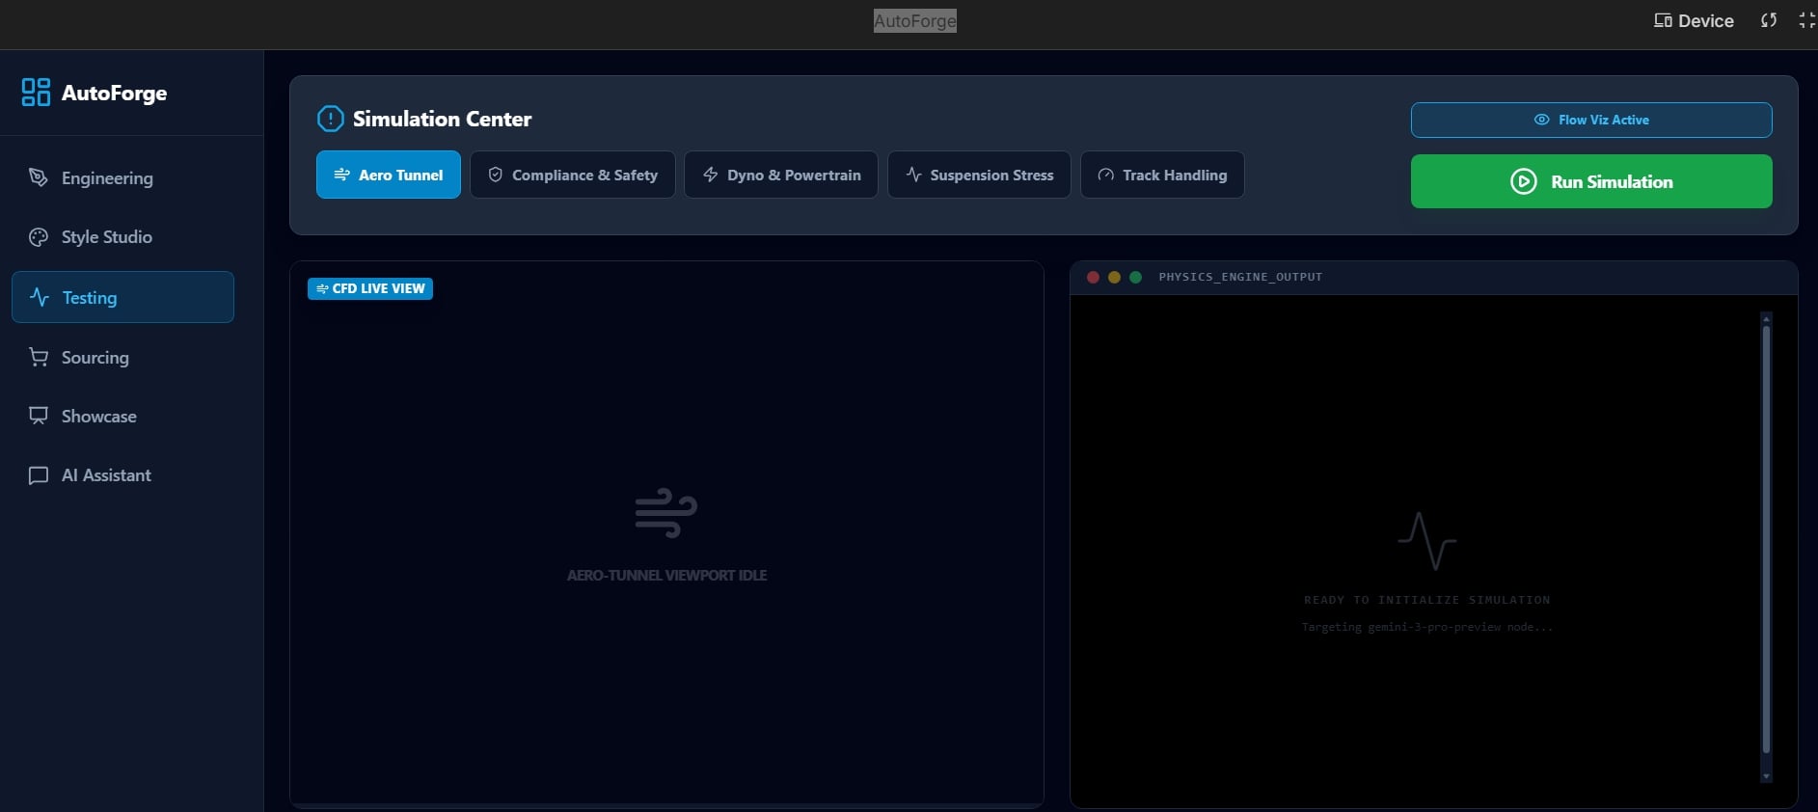Viewport: 1818px width, 812px height.
Task: Switch to Compliance & Safety tab
Action: tap(573, 176)
